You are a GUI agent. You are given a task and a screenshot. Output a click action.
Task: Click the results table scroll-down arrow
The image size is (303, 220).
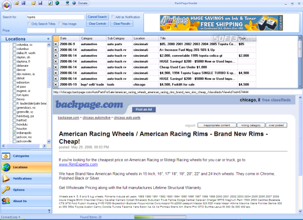click(300, 86)
